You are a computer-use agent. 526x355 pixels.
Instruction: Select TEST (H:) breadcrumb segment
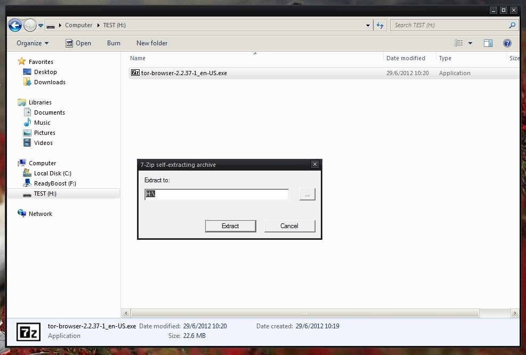click(x=115, y=25)
